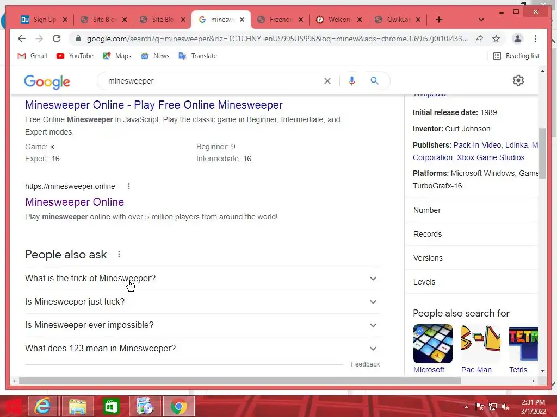The image size is (557, 417).
Task: Open Google quick settings gear
Action: coord(518,80)
